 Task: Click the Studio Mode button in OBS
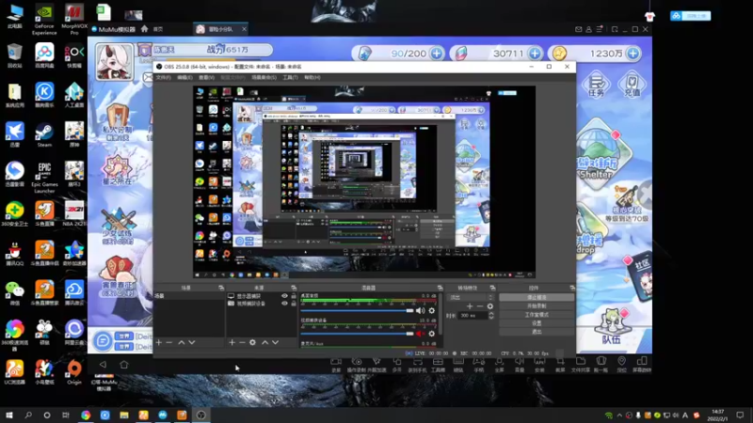coord(537,315)
